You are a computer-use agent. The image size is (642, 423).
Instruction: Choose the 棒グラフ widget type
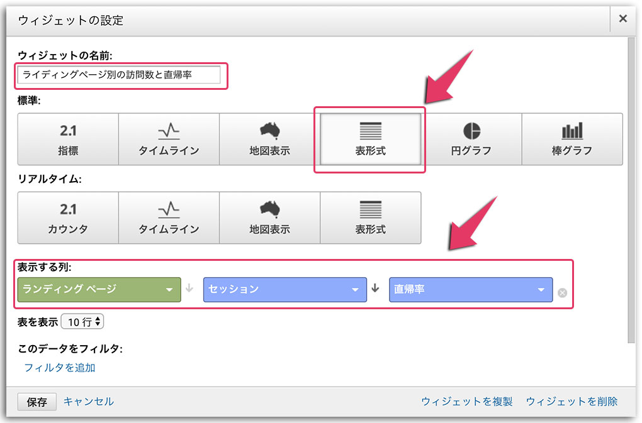click(572, 139)
